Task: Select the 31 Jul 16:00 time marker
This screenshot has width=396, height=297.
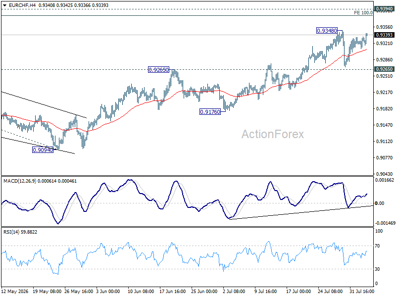Action: click(362, 292)
